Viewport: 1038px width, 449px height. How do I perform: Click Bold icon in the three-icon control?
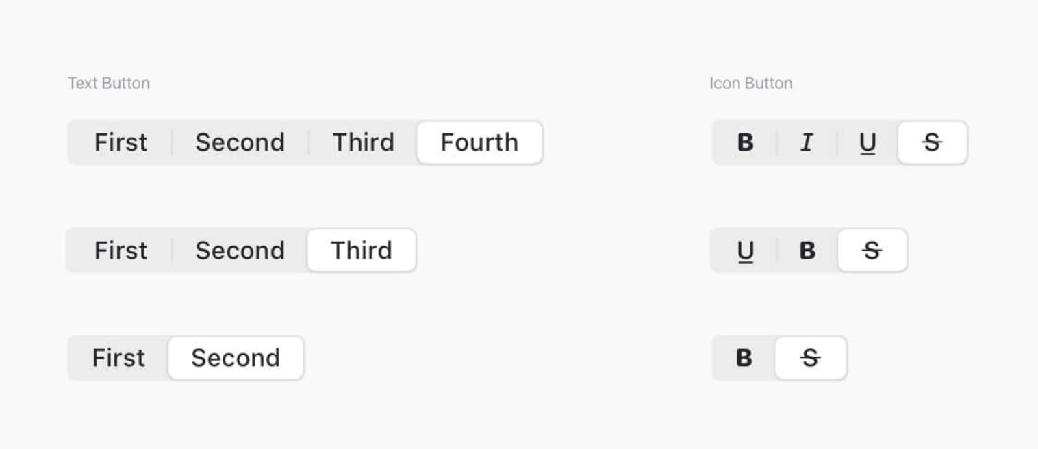807,251
